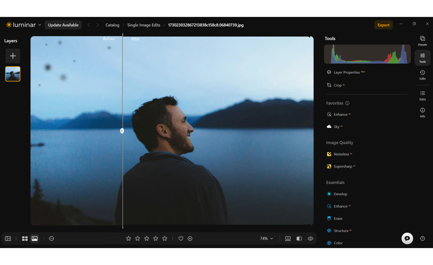433x265 pixels.
Task: Open the Luminar logo dropdown menu
Action: (x=23, y=25)
